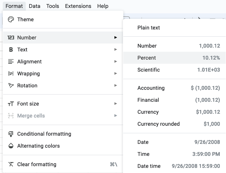226x173 pixels.
Task: Expand the Wrapping submenu arrow
Action: click(116, 74)
